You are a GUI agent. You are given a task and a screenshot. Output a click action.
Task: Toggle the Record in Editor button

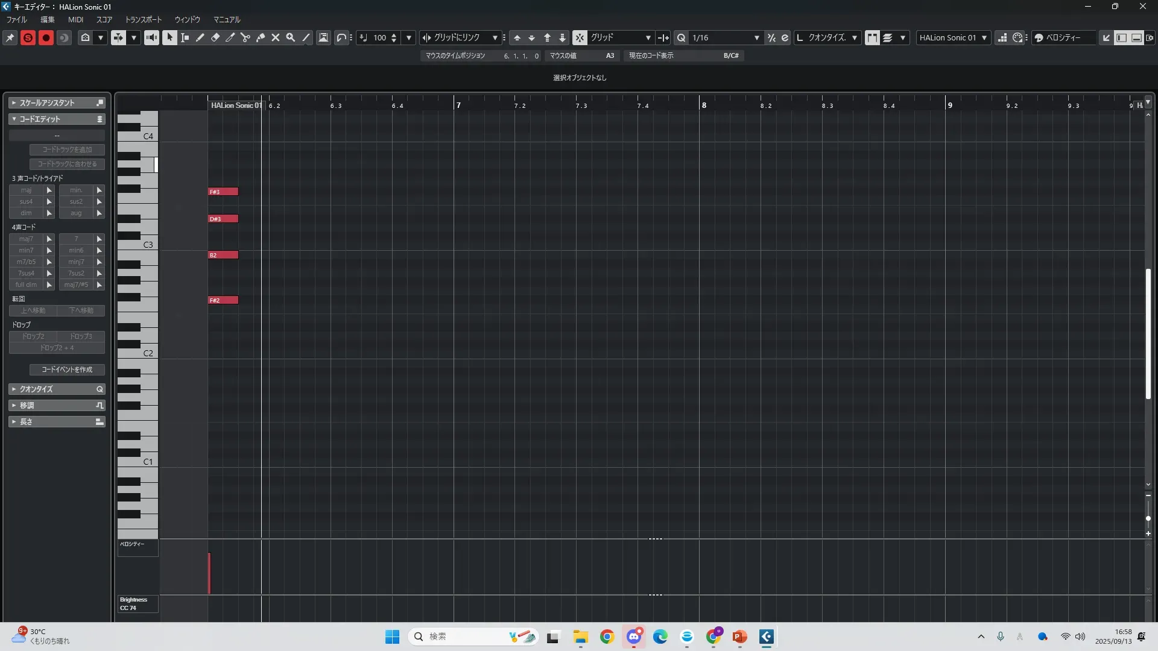click(46, 38)
